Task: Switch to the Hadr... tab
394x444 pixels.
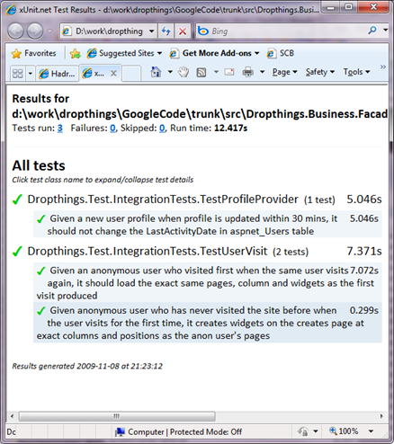Action: (x=58, y=74)
